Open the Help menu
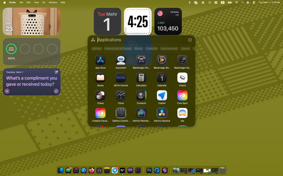This screenshot has width=283, height=176. point(63,2)
